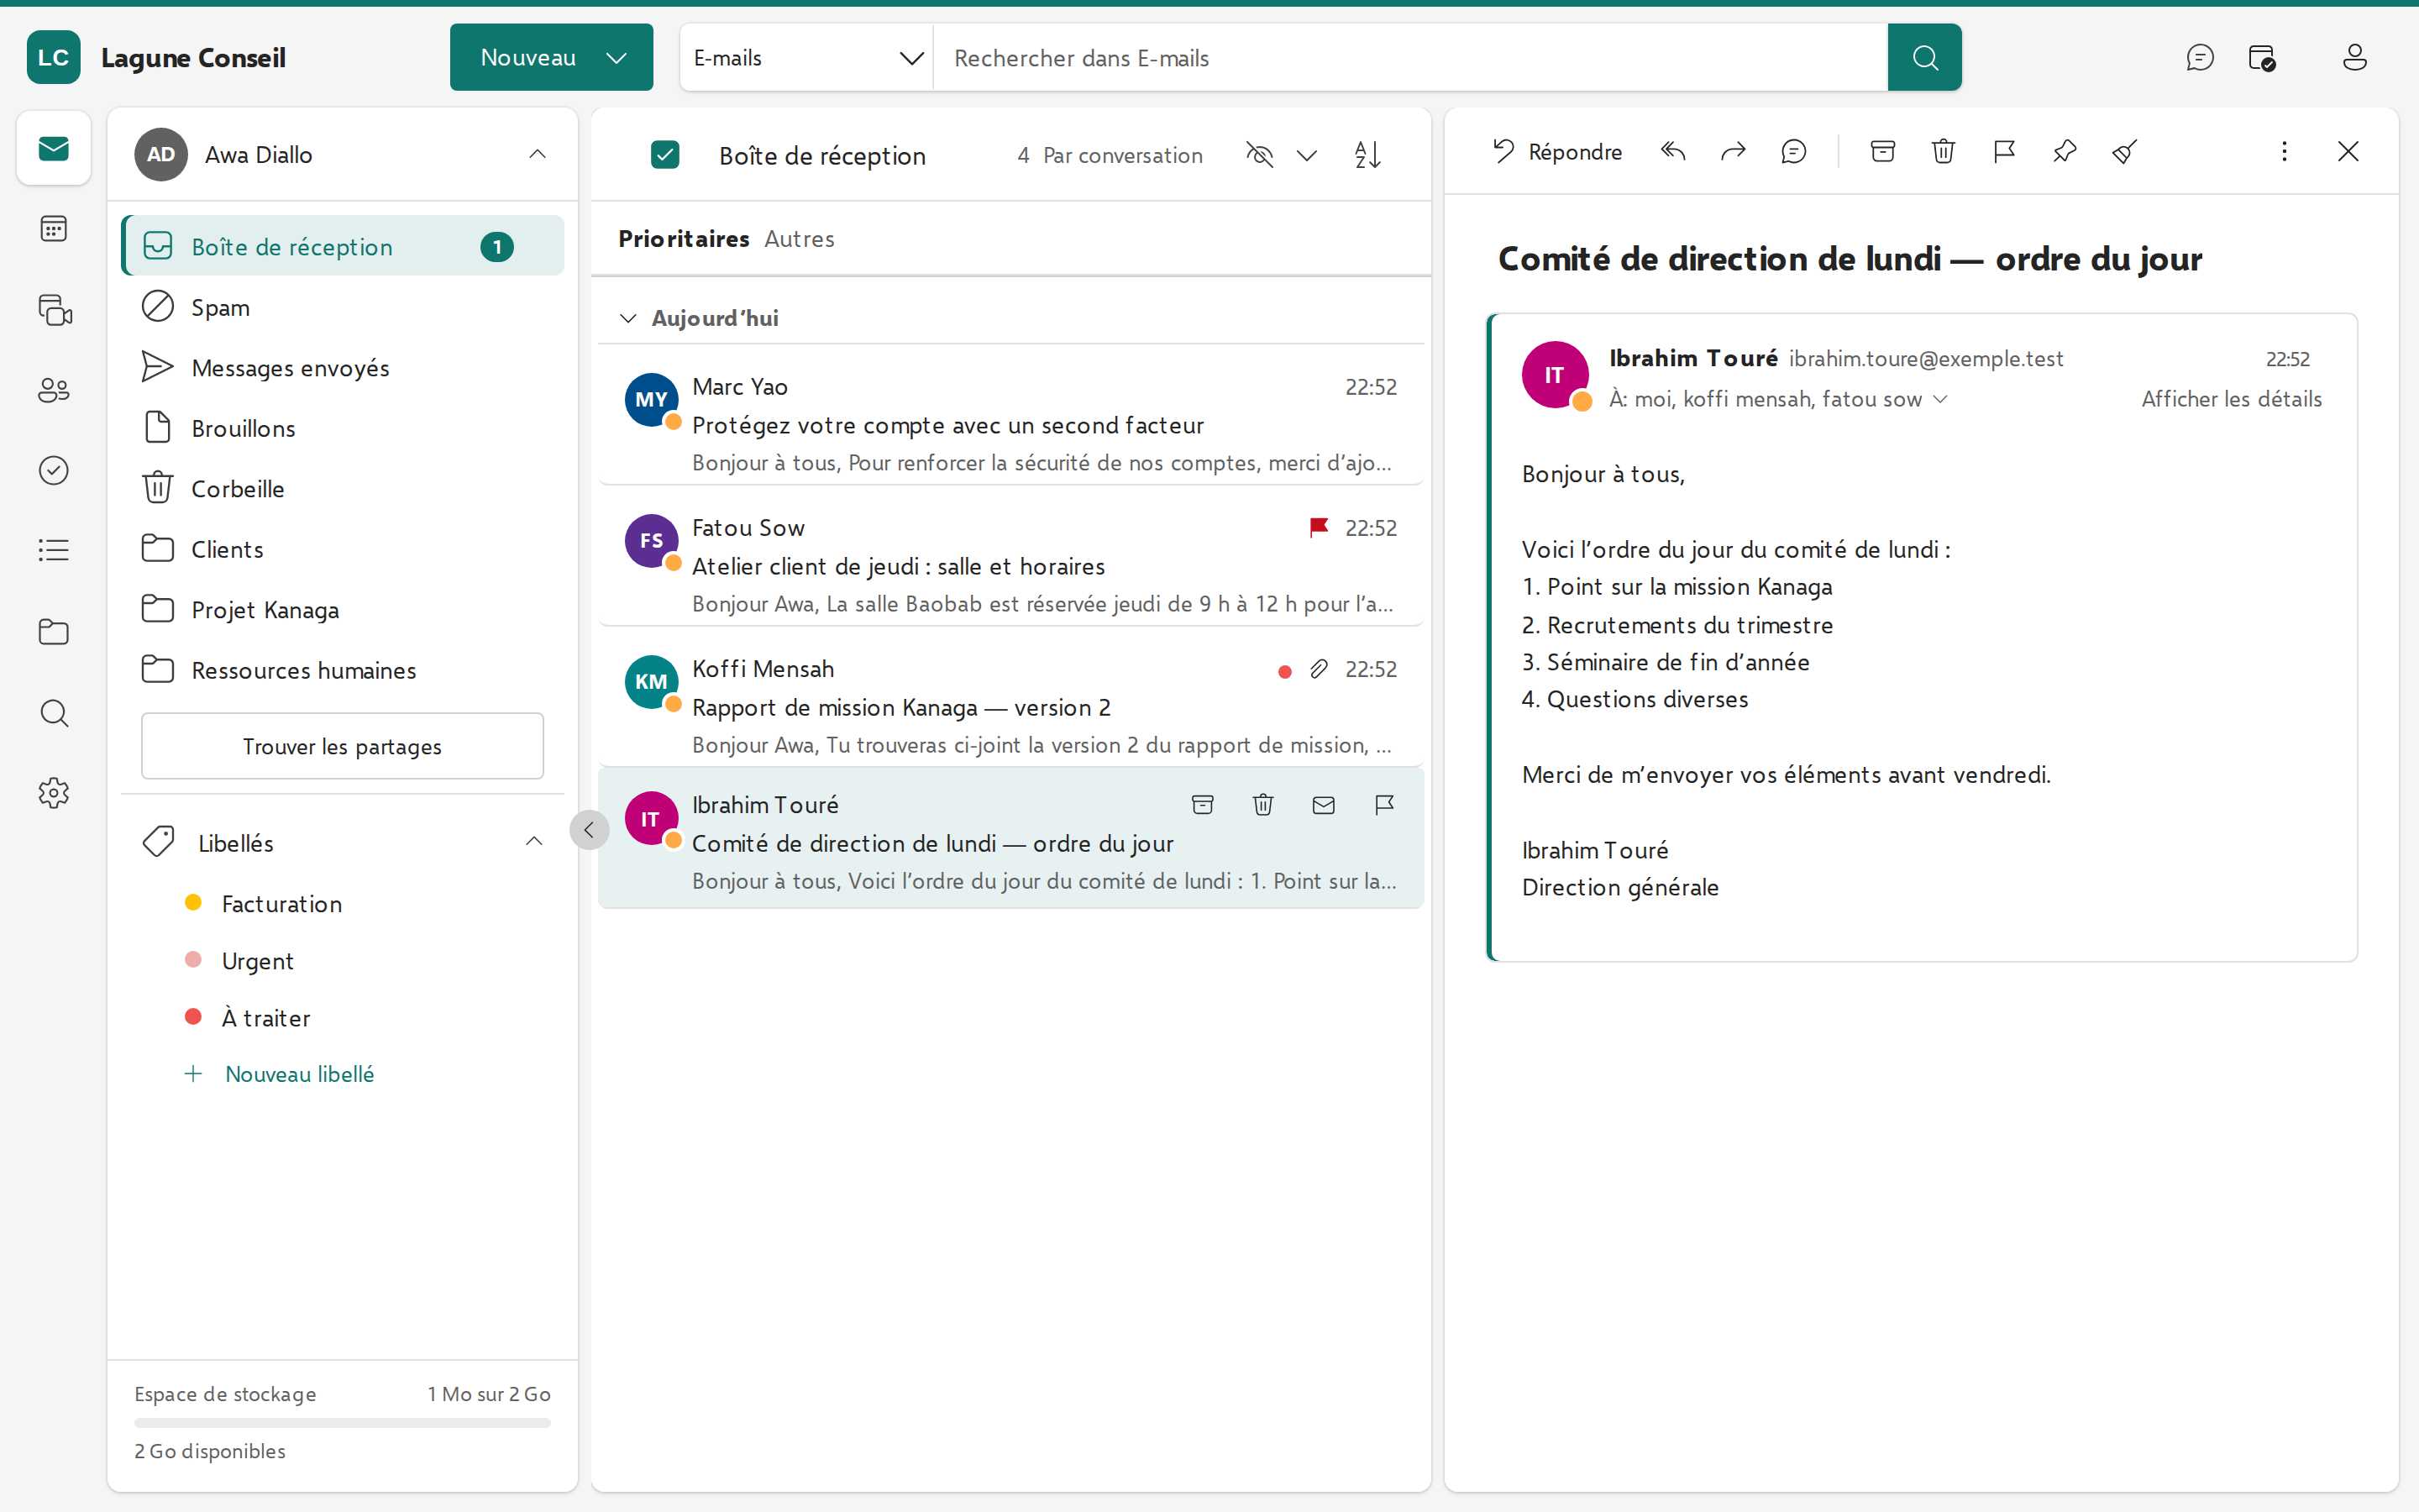Click the search magnifier button
The image size is (2419, 1512).
click(x=1924, y=58)
